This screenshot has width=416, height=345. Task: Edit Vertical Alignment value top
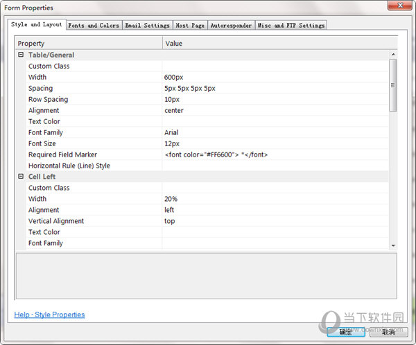275,221
